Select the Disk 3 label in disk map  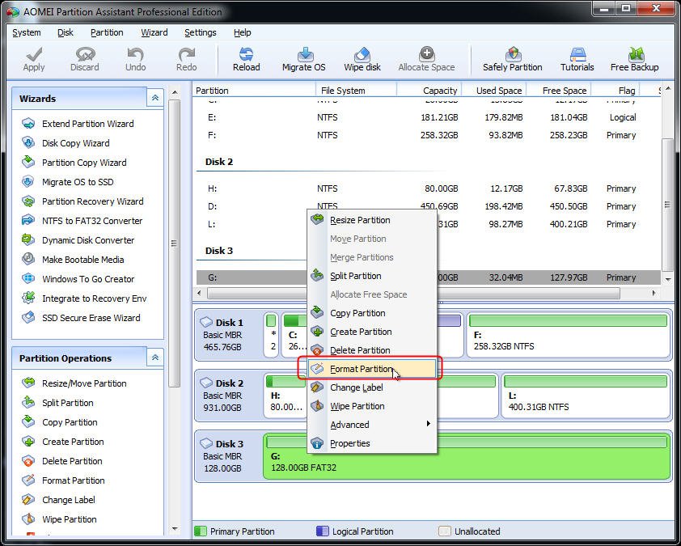230,444
